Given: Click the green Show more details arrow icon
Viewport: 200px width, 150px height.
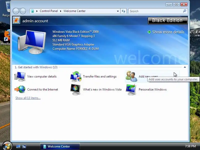Looking at the screenshot, I should tap(149, 32).
